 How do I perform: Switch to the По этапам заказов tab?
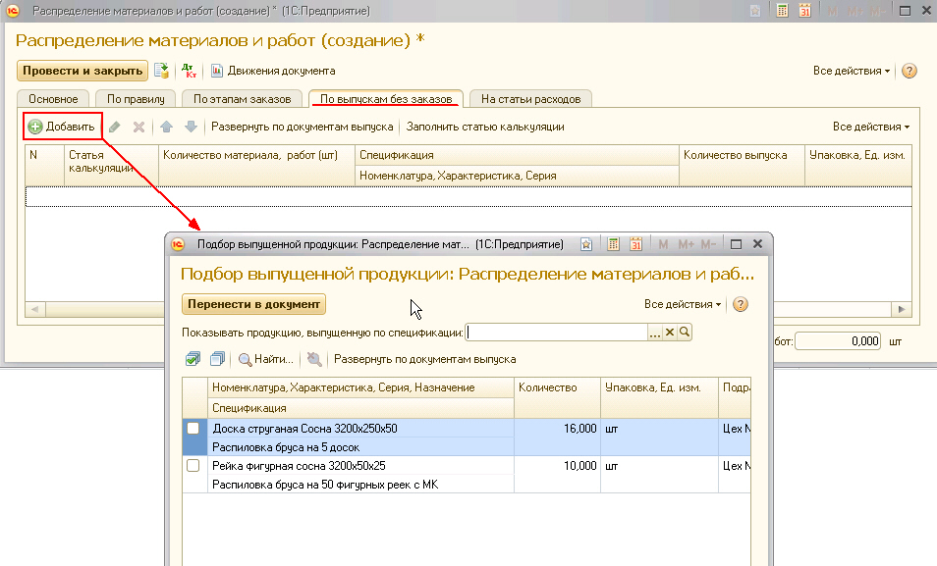tap(242, 99)
